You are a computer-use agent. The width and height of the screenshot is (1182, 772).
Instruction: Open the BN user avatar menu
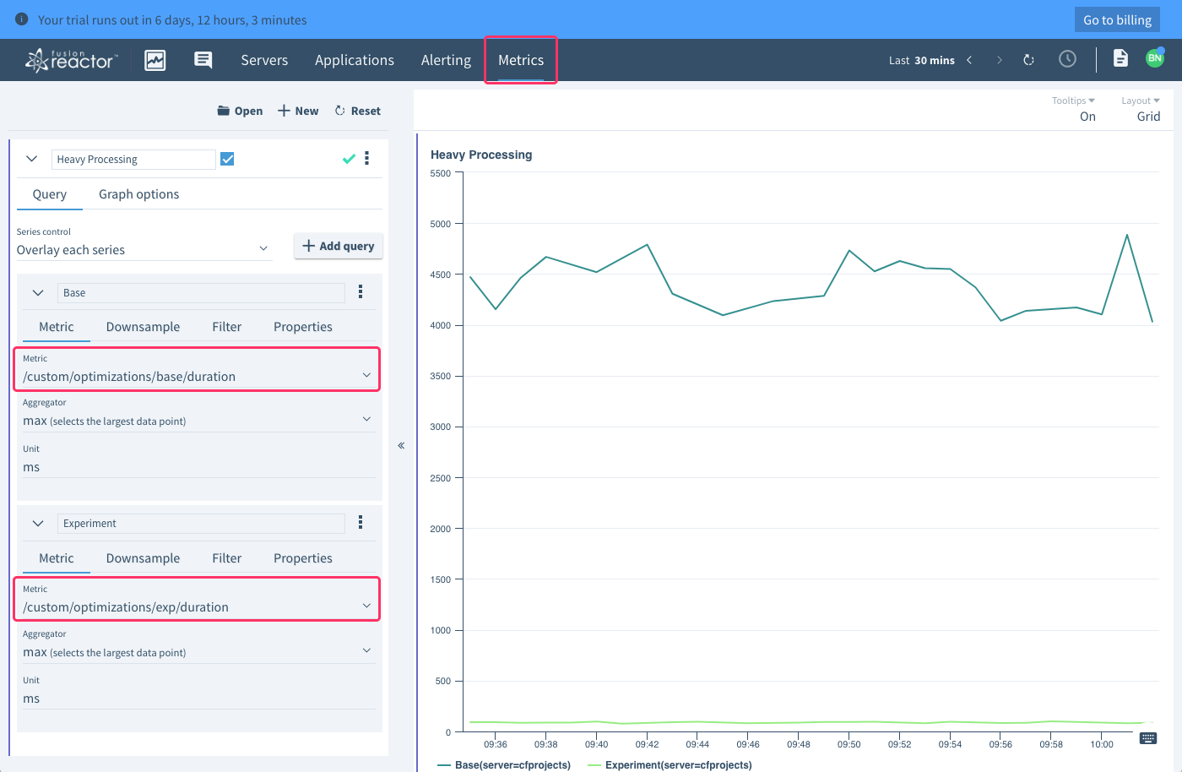pos(1154,58)
